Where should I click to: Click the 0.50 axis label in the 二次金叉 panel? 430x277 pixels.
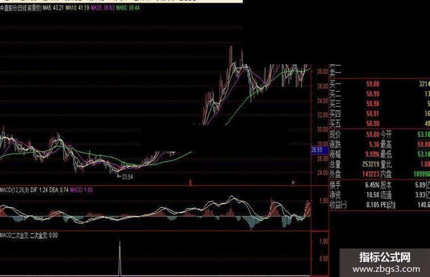(x=324, y=259)
